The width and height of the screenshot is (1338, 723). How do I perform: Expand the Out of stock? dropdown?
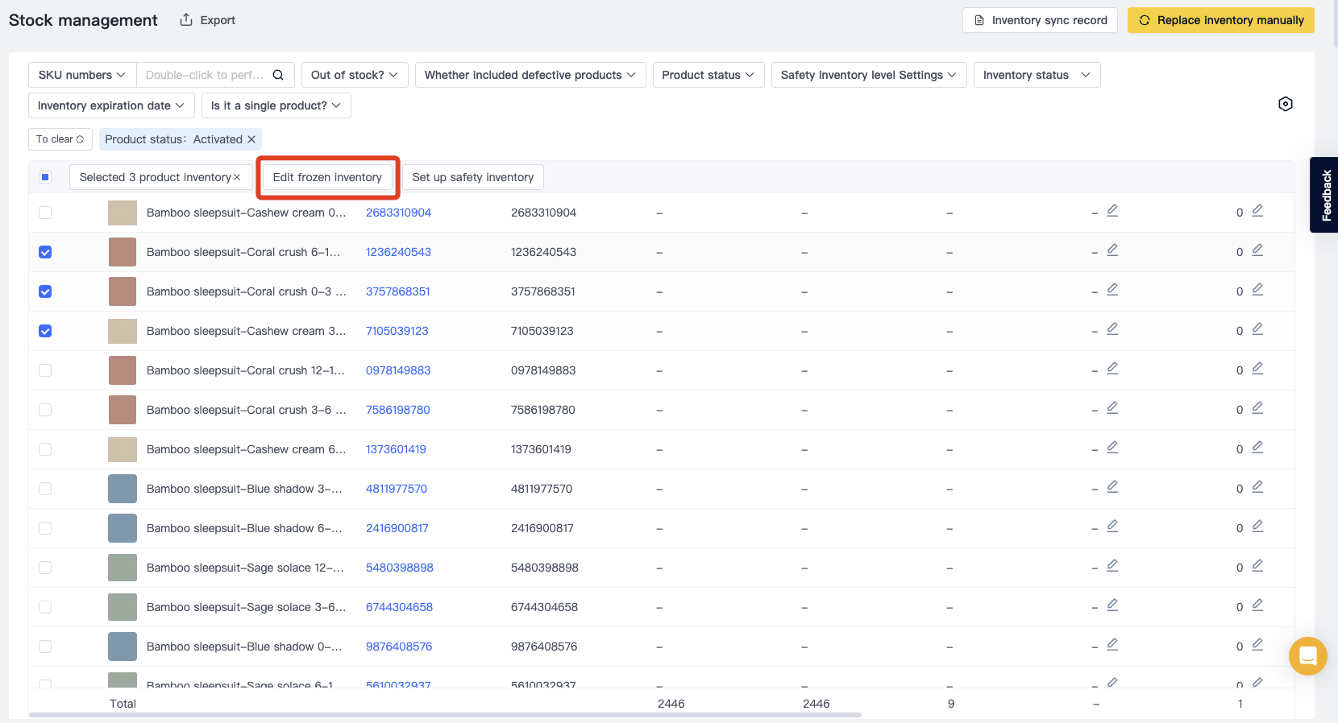[355, 75]
